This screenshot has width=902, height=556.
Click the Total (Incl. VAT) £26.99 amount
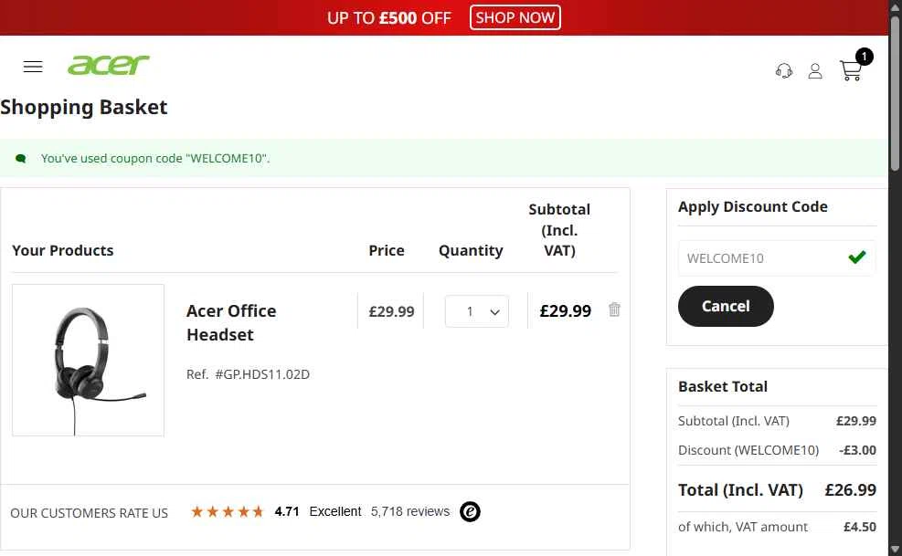pyautogui.click(x=850, y=490)
